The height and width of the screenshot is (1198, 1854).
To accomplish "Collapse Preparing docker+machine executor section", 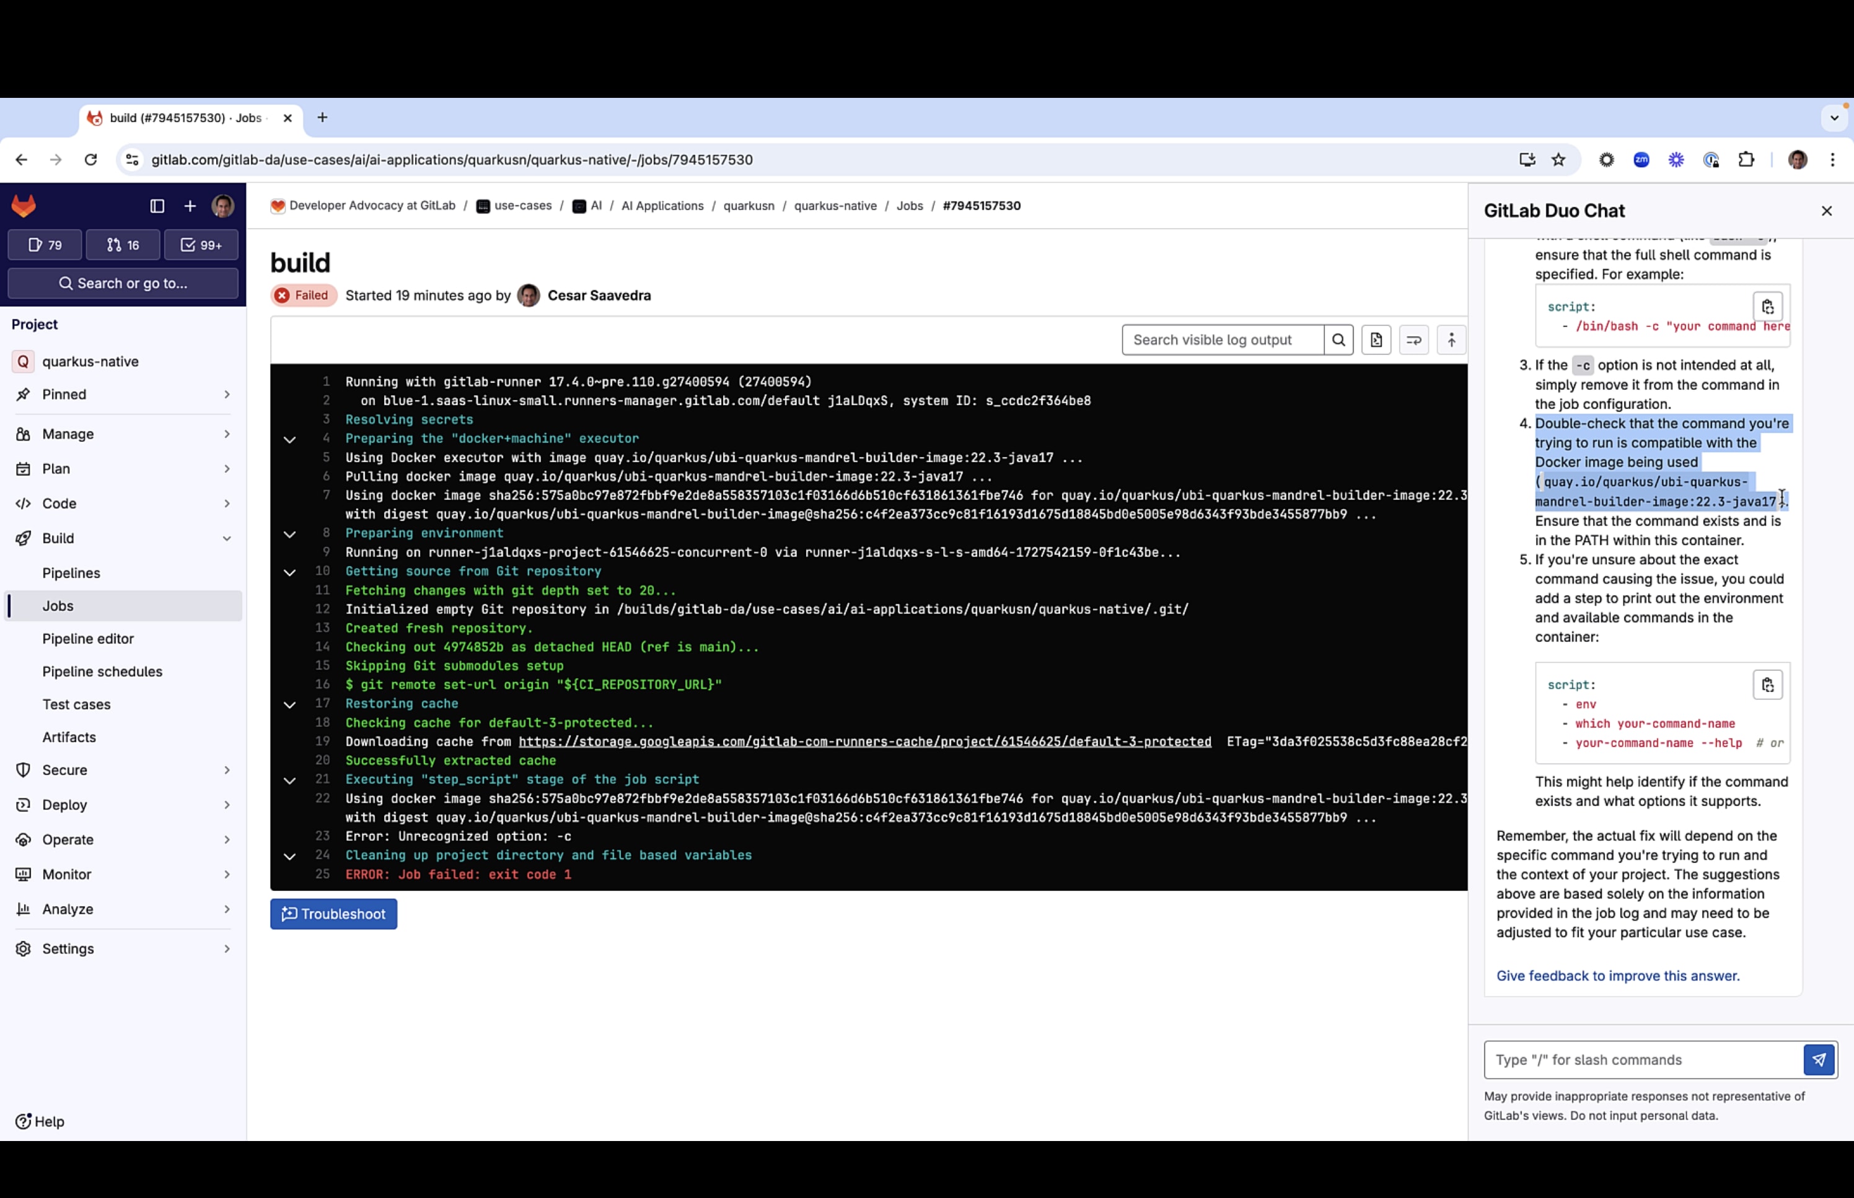I will (289, 440).
